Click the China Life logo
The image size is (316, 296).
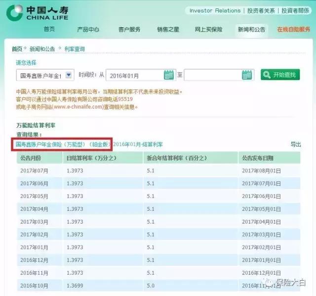tap(38, 13)
